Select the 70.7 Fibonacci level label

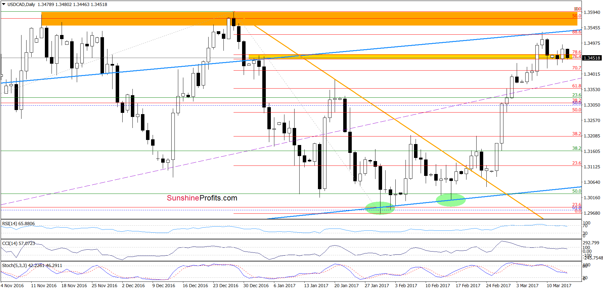[577, 68]
